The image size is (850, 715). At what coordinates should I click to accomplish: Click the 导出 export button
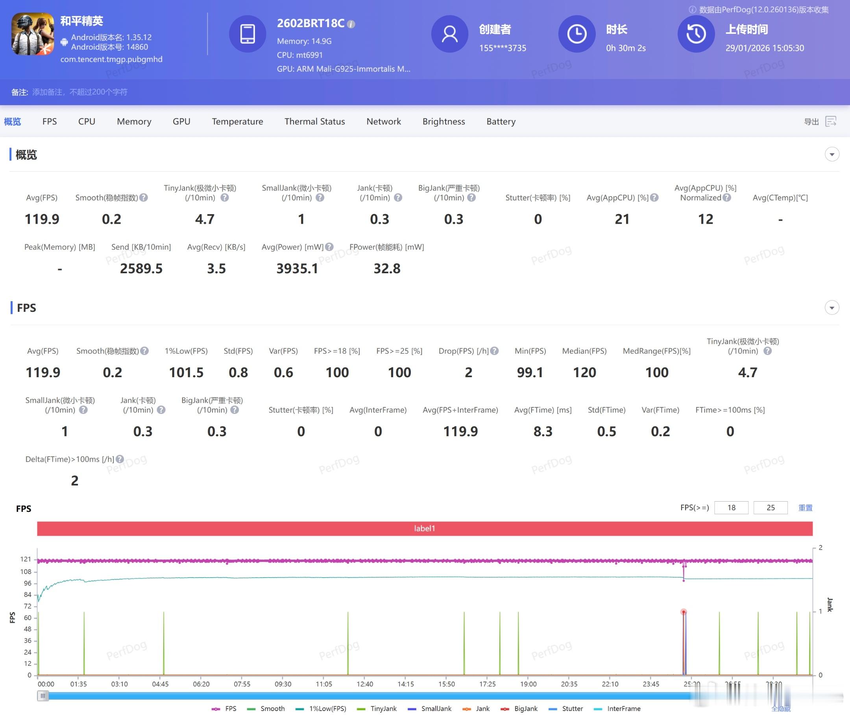(811, 122)
